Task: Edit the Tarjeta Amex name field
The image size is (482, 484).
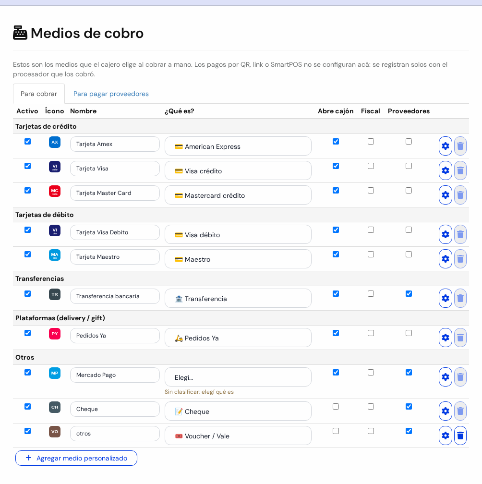Action: pos(115,144)
